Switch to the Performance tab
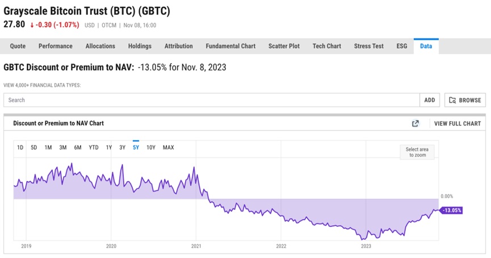 [55, 46]
